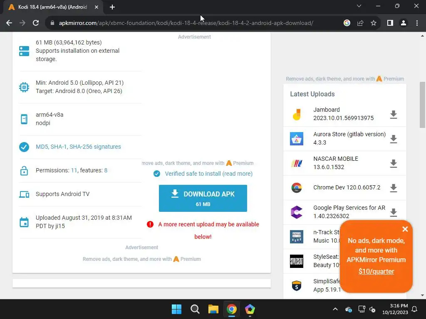
Task: Select the Kodi 18.4 (arm64-v8a) tab
Action: click(52, 7)
